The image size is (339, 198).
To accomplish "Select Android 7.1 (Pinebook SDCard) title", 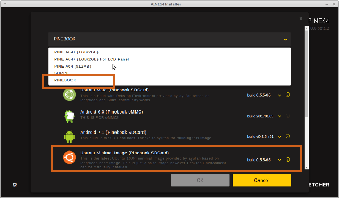I will [x=113, y=133].
